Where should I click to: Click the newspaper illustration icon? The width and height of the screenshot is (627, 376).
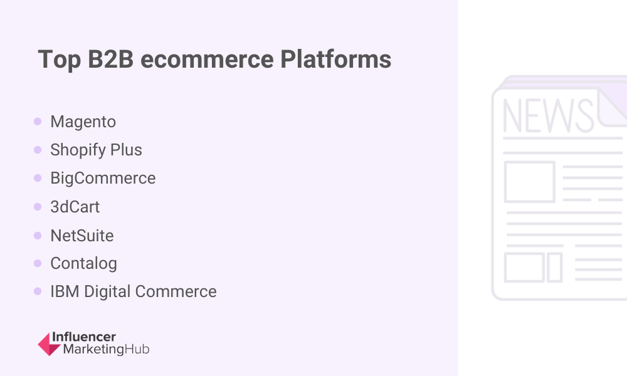(559, 187)
